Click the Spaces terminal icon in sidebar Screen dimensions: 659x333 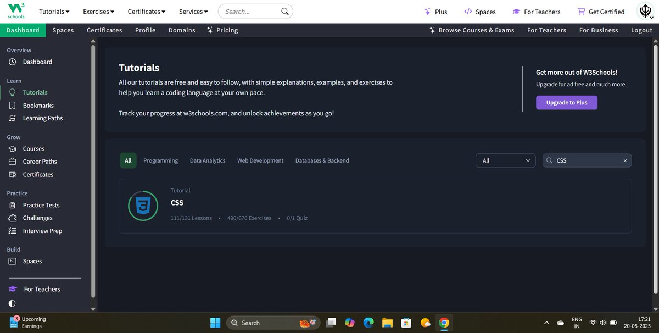[x=12, y=262]
